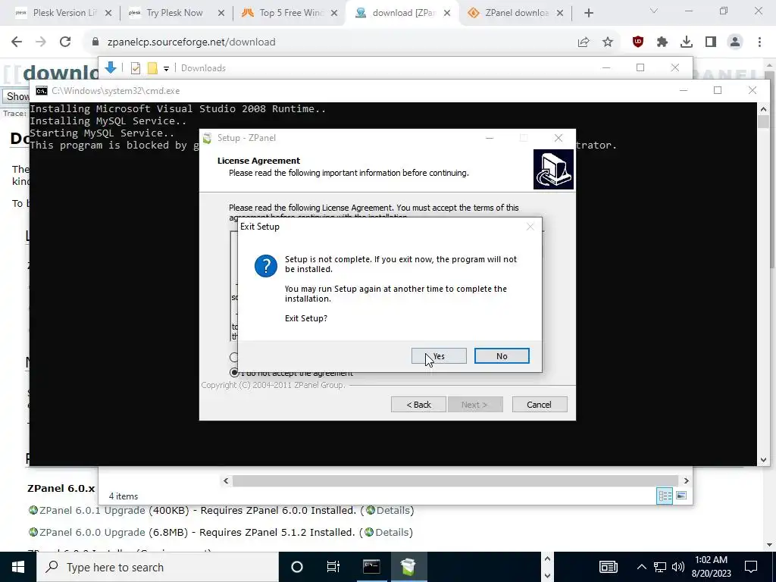Screen dimensions: 776x582
Task: Open the Chrome downloads panel
Action: click(687, 42)
